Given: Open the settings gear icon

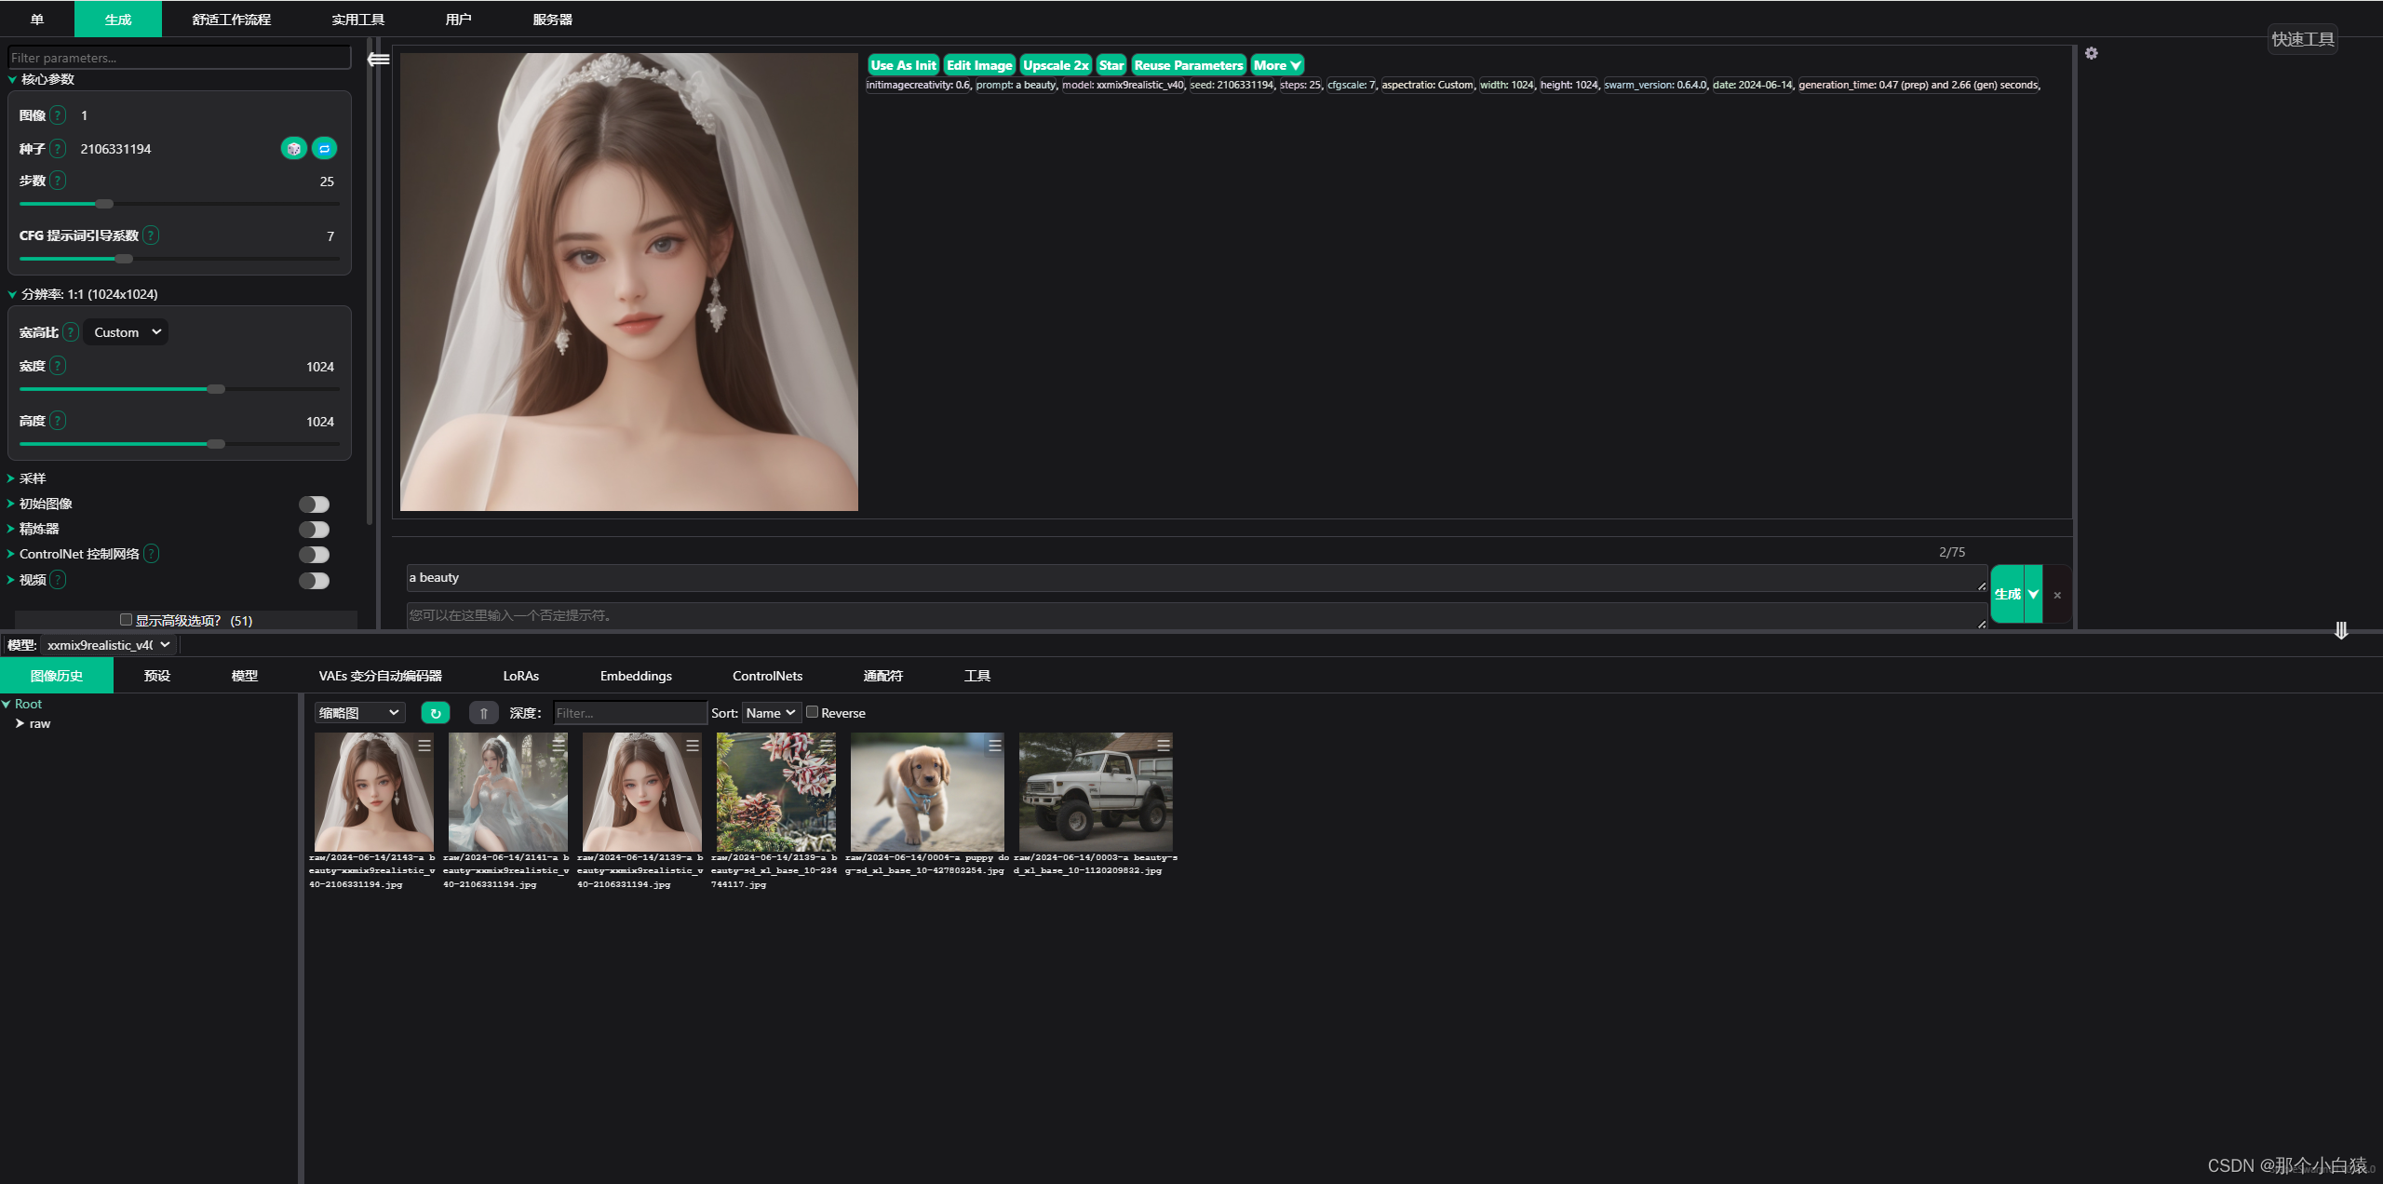Looking at the screenshot, I should click(x=2091, y=54).
